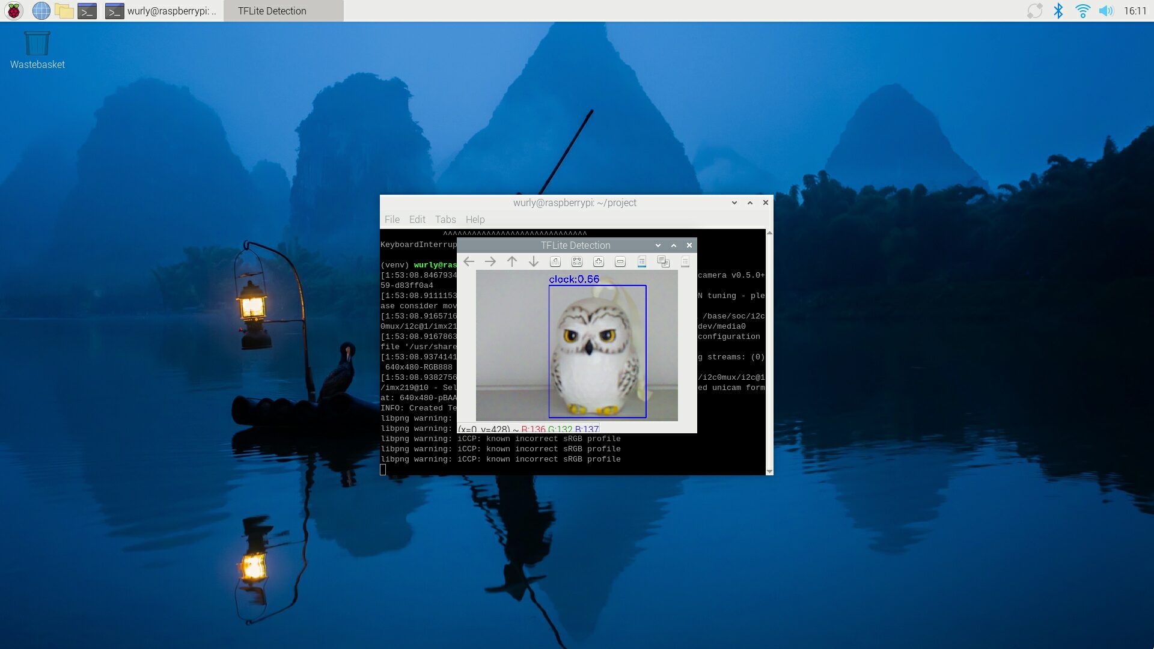Open the Wastebasket desktop icon
1154x649 pixels.
tap(37, 50)
